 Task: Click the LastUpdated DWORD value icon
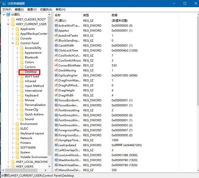(56, 145)
